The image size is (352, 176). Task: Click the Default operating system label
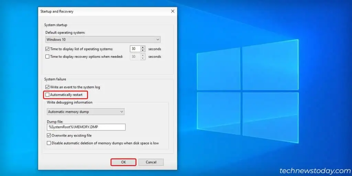coord(65,33)
